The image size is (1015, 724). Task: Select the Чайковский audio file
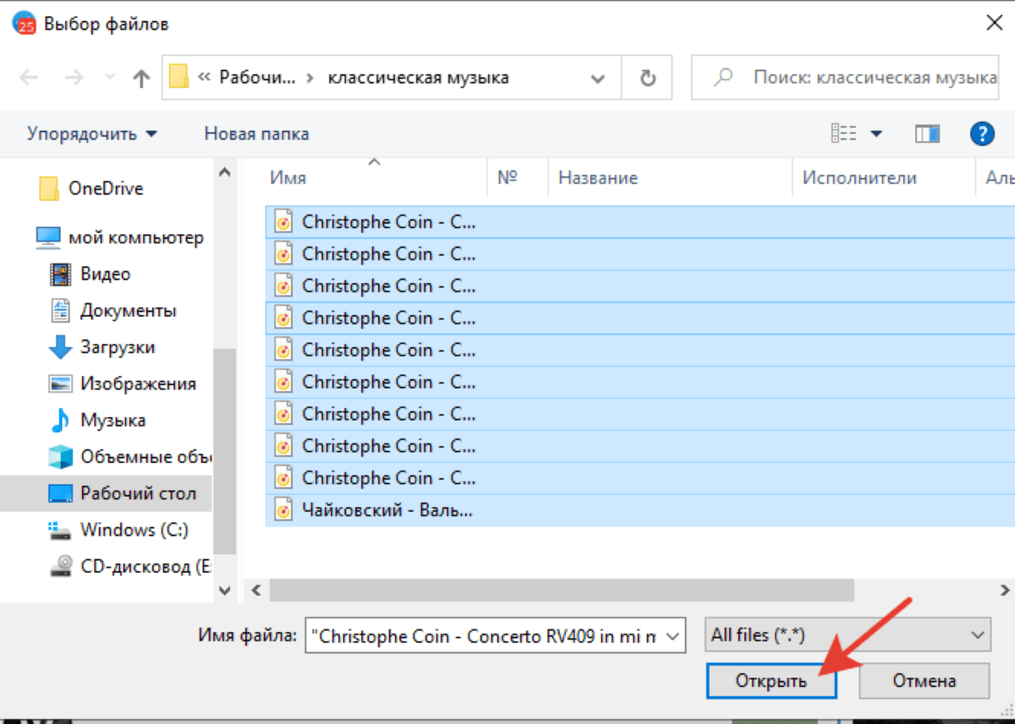[x=387, y=510]
